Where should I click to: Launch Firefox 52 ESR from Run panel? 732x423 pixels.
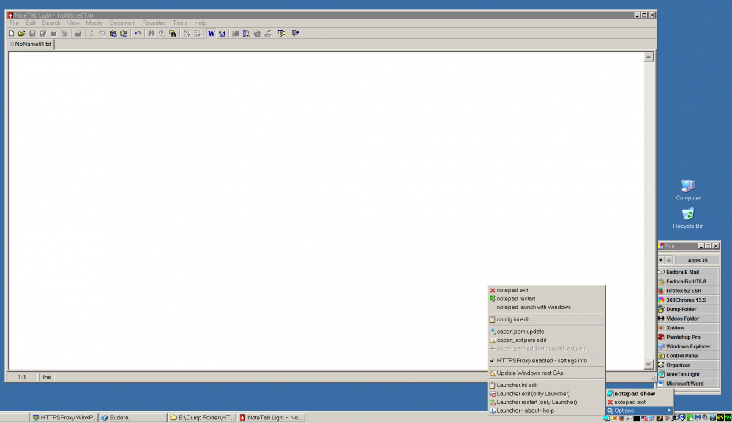(x=687, y=291)
